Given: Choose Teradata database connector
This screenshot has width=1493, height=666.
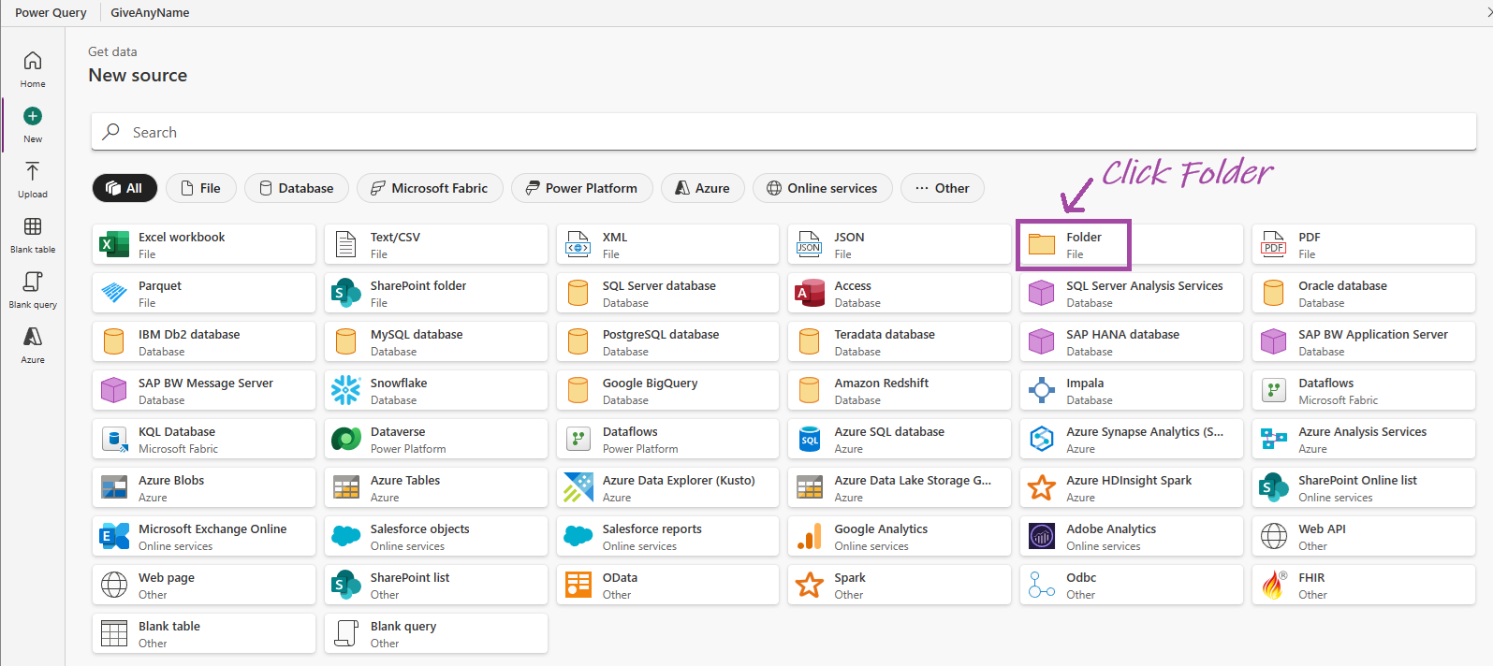Looking at the screenshot, I should [x=900, y=342].
